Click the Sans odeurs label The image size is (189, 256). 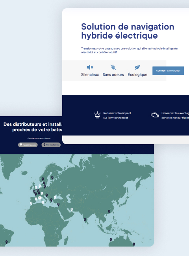click(x=113, y=74)
